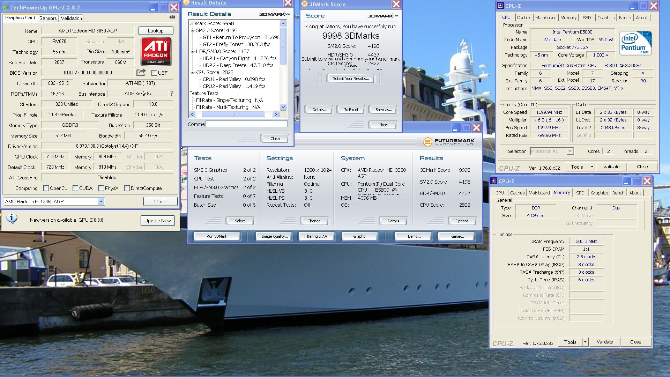The width and height of the screenshot is (670, 377).
Task: Collapse the HDR/SM3.0 Score tree node
Action: [192, 51]
